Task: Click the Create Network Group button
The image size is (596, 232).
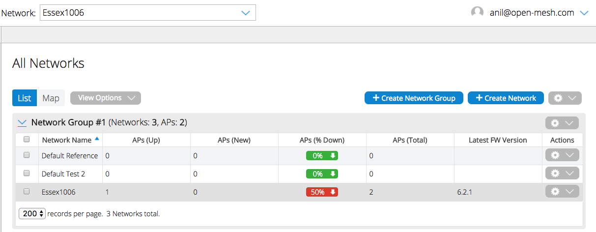Action: click(x=414, y=98)
